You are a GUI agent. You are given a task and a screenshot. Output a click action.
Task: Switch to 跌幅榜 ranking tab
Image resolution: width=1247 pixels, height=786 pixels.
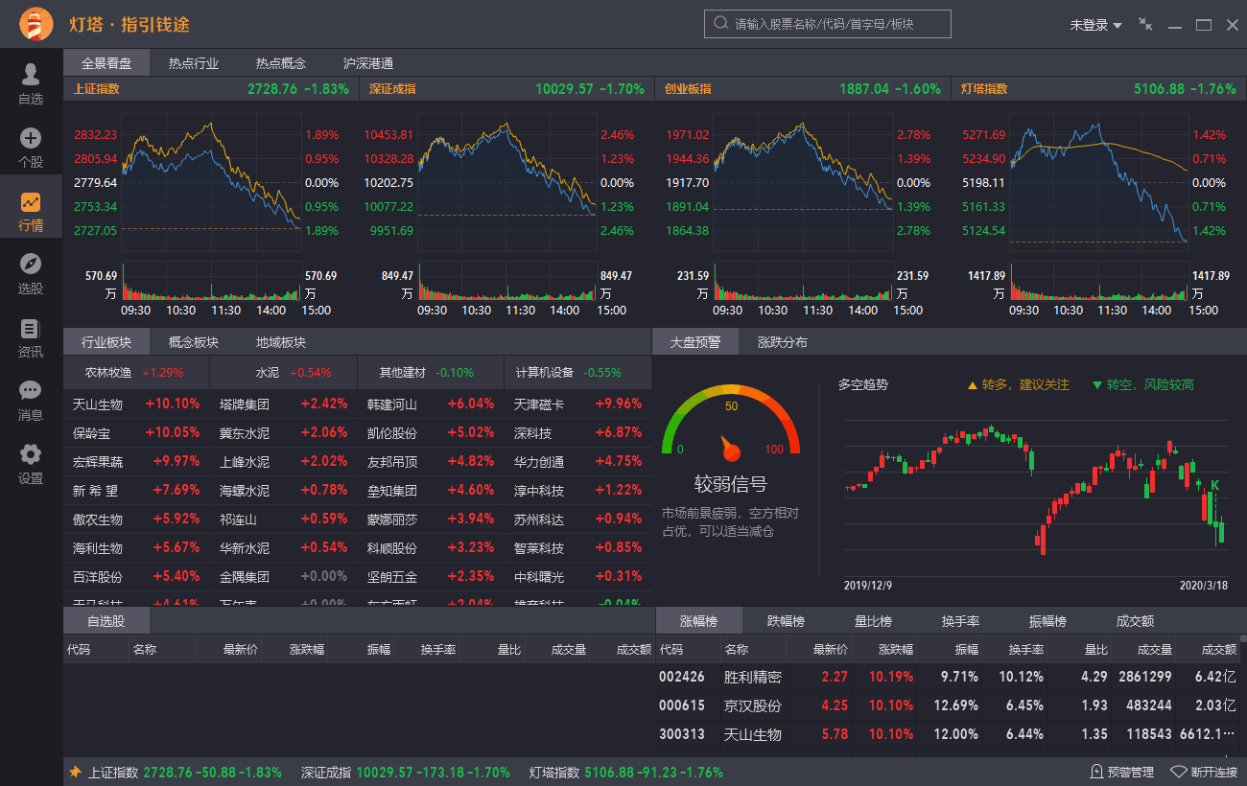(786, 621)
